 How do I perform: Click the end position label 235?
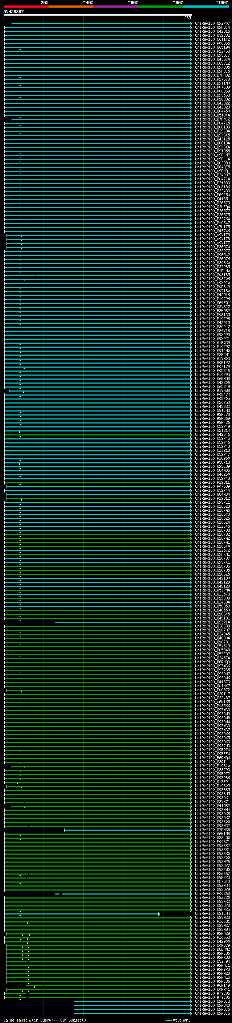[x=187, y=18]
